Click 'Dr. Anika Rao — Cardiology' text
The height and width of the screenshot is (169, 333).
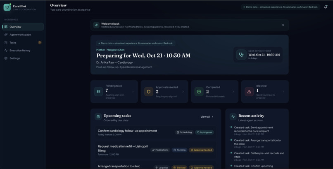click(x=114, y=63)
